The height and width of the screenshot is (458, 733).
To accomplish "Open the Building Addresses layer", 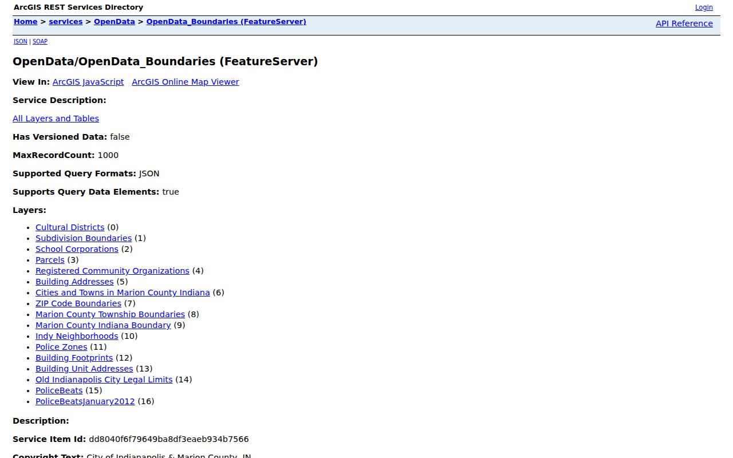I will click(74, 282).
